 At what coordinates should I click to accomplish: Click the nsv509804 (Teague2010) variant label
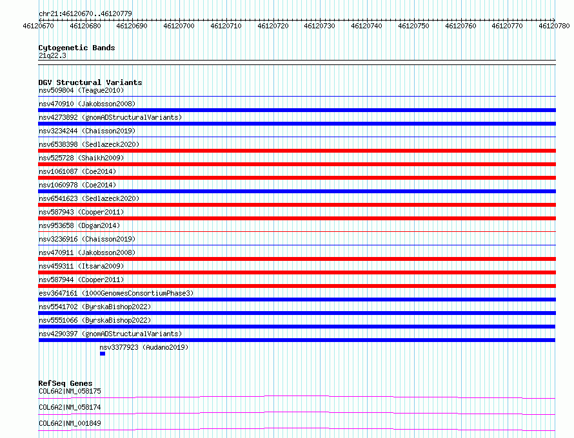coord(81,90)
